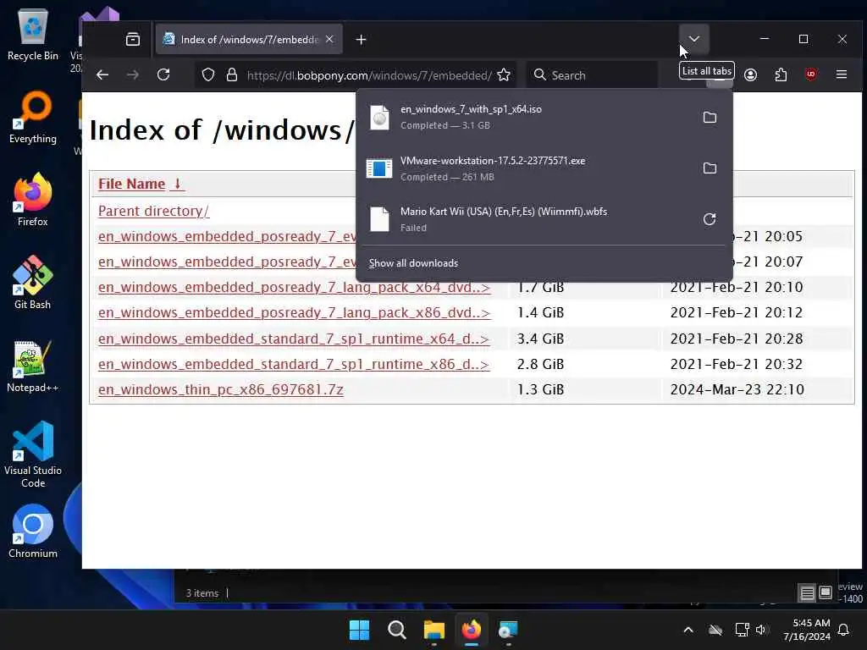867x650 pixels.
Task: Click Show all downloads
Action: [x=413, y=263]
